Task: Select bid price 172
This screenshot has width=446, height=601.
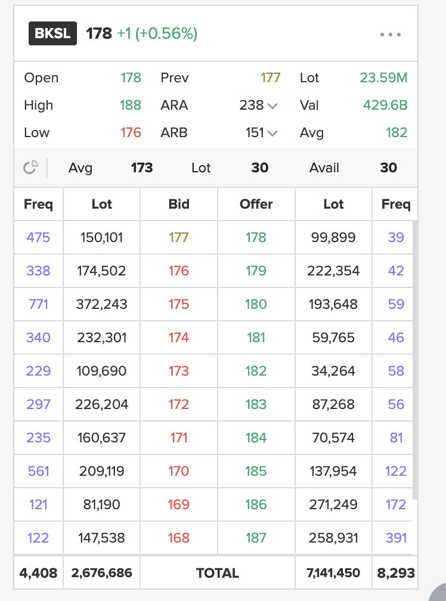Action: point(179,404)
